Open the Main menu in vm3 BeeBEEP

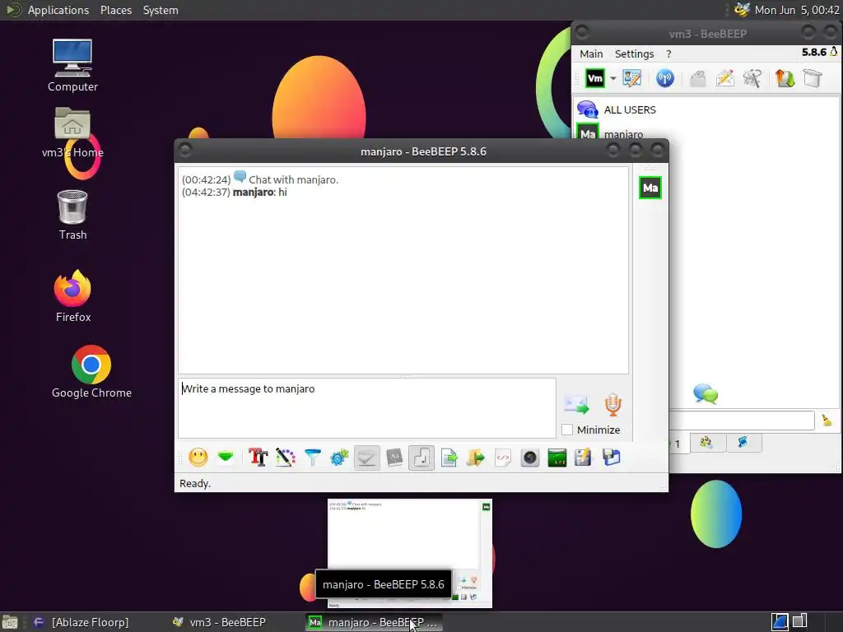click(x=591, y=53)
